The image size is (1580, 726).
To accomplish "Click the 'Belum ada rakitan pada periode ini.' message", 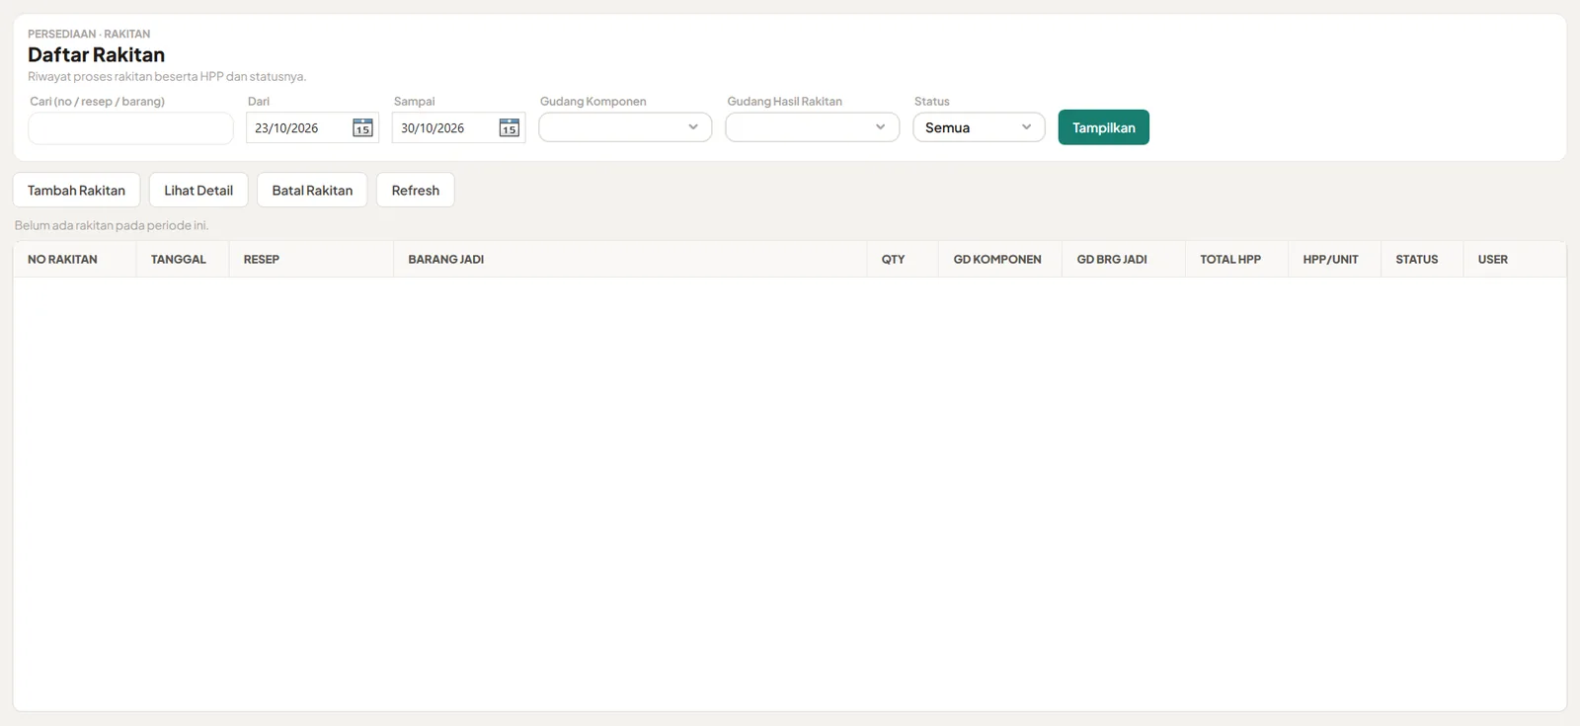I will [112, 225].
